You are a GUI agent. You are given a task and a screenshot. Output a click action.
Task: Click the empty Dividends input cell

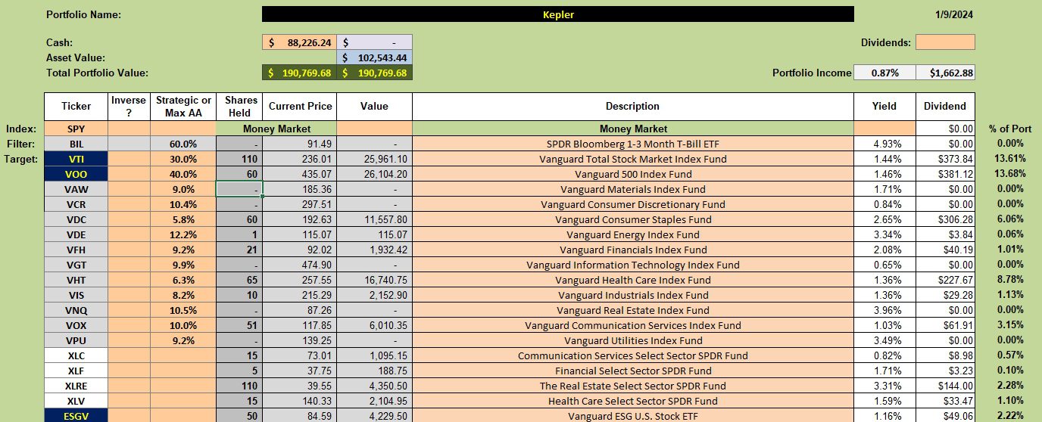pyautogui.click(x=945, y=42)
